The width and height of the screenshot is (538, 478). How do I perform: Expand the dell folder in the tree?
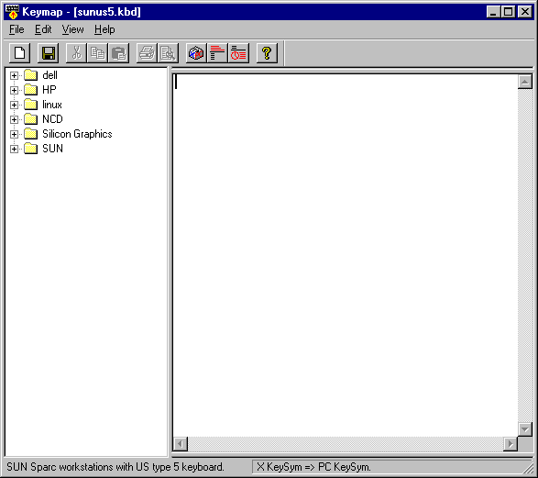click(x=14, y=75)
